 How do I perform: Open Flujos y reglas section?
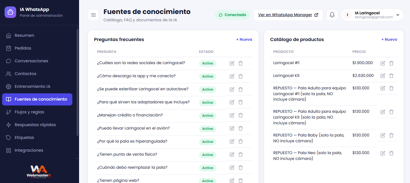(x=37, y=112)
